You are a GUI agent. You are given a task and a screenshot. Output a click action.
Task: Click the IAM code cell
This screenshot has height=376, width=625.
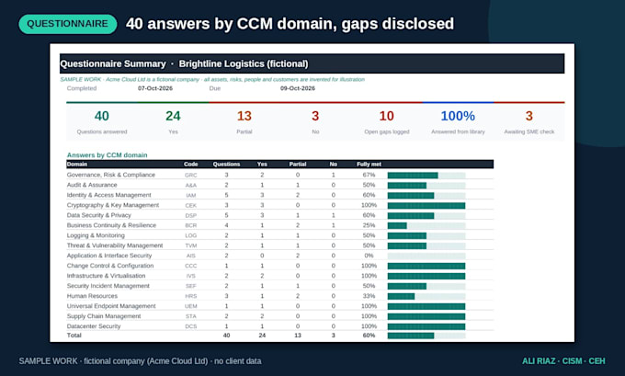click(x=191, y=196)
